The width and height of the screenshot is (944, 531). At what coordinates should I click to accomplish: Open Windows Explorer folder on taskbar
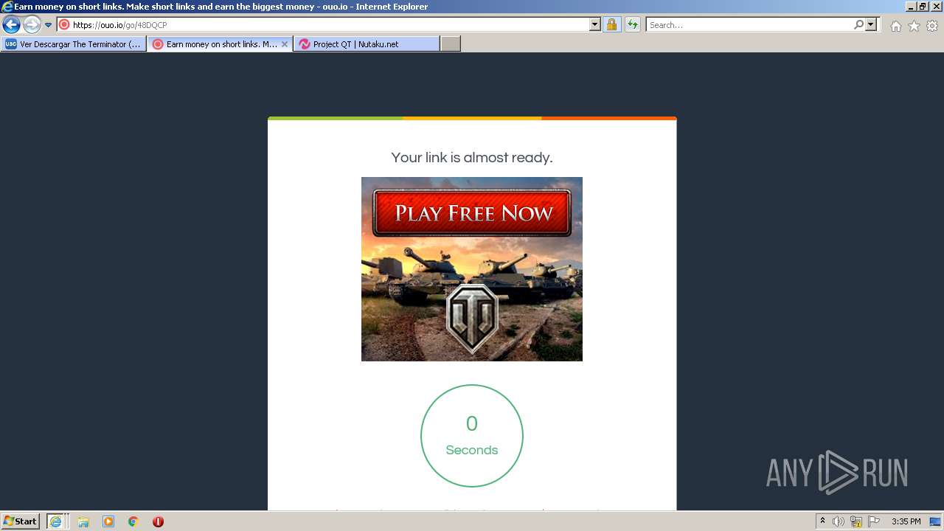coord(83,521)
